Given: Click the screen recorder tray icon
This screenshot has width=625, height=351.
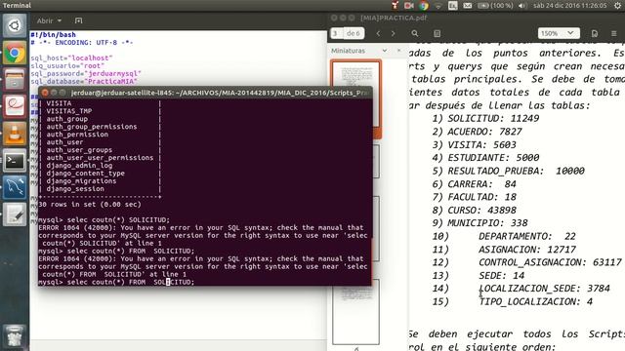Looking at the screenshot, I should (408, 6).
